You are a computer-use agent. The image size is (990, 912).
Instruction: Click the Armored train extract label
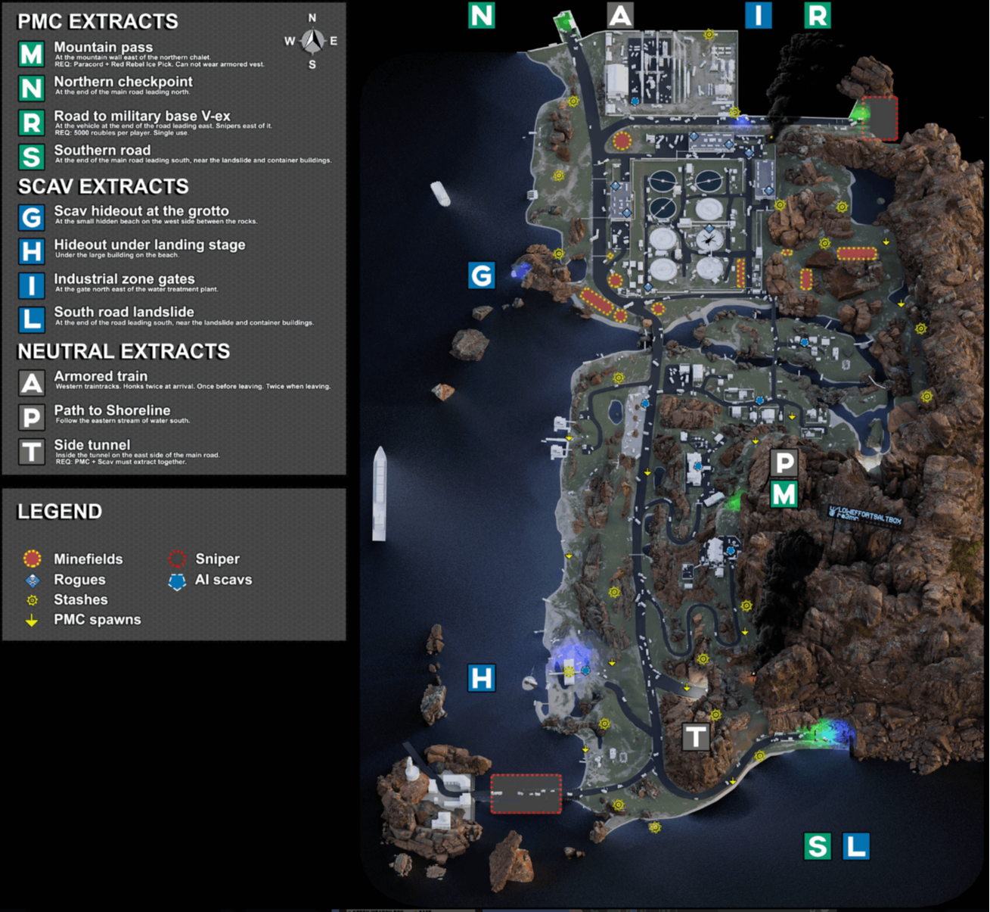[x=101, y=376]
